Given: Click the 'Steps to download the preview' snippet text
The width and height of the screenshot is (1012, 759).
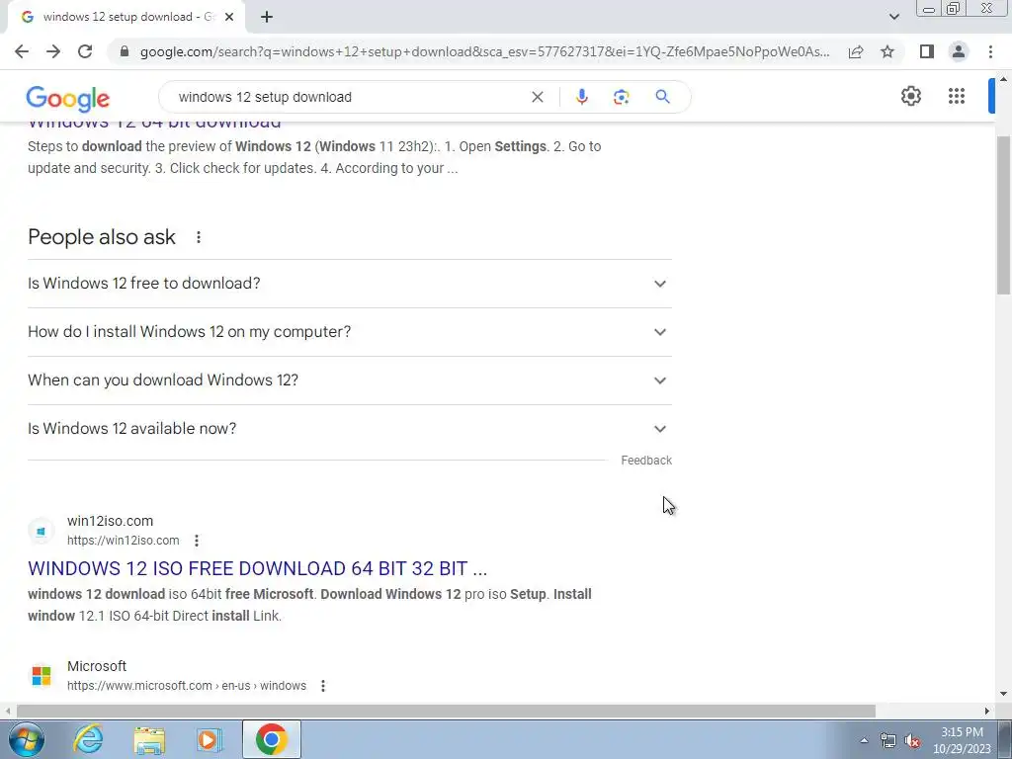Looking at the screenshot, I should tap(314, 157).
